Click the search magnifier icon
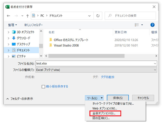Viewport: 163px width, 123px height. [x=110, y=16]
